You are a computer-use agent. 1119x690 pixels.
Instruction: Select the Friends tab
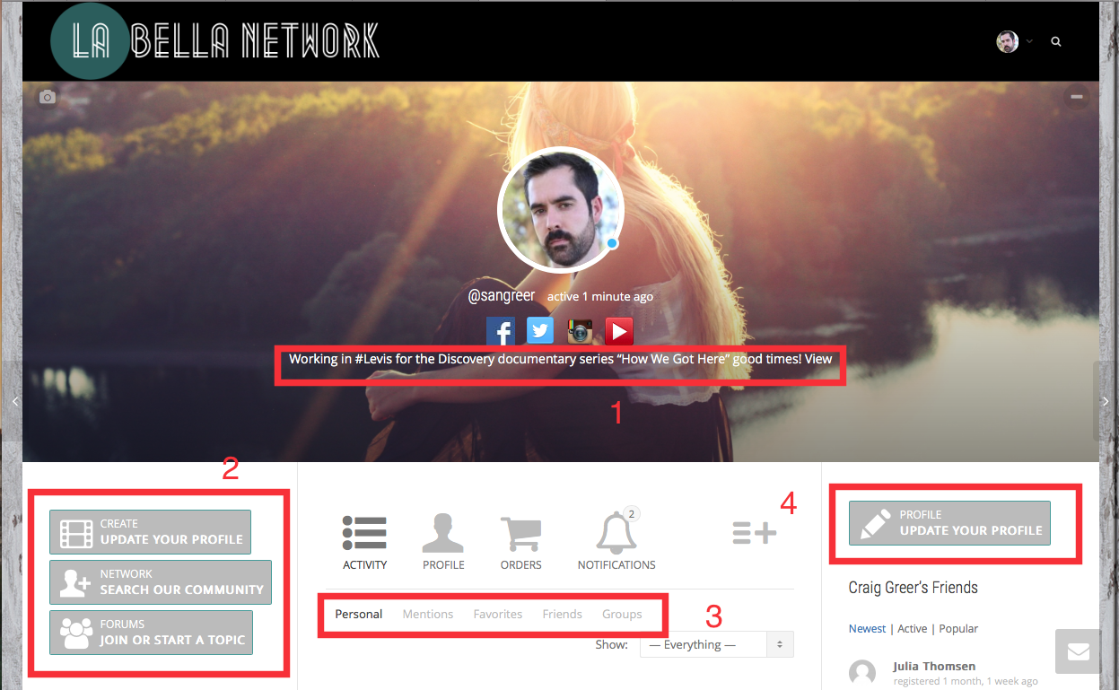point(563,615)
